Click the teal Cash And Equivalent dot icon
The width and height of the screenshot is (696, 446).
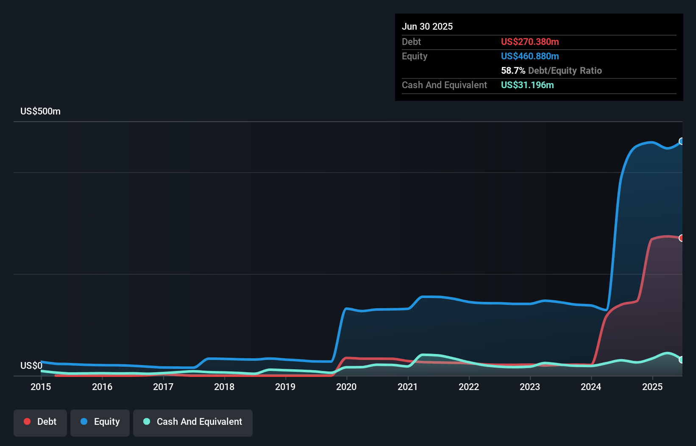[146, 421]
